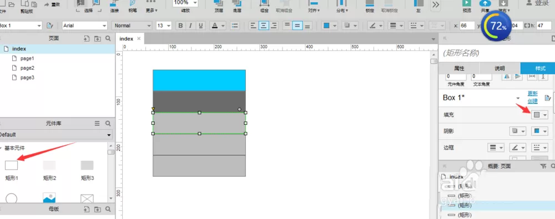The width and height of the screenshot is (555, 219).
Task: Select the 选择 intersected selection mode tool
Action: (81, 3)
